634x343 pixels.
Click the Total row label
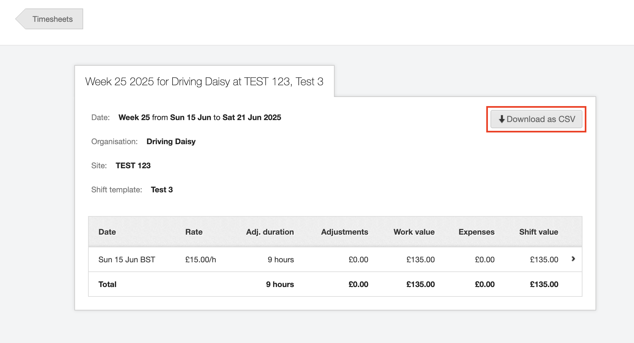click(107, 284)
